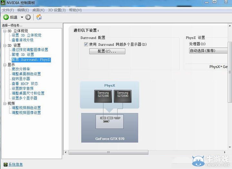The image size is (232, 169).
Task: Open the 3D 设置(3) menu
Action: tap(57, 10)
